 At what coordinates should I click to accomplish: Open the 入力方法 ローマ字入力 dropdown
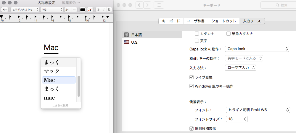click(x=240, y=68)
